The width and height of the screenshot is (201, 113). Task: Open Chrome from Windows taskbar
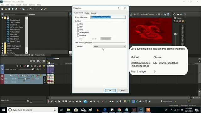(x=119, y=110)
